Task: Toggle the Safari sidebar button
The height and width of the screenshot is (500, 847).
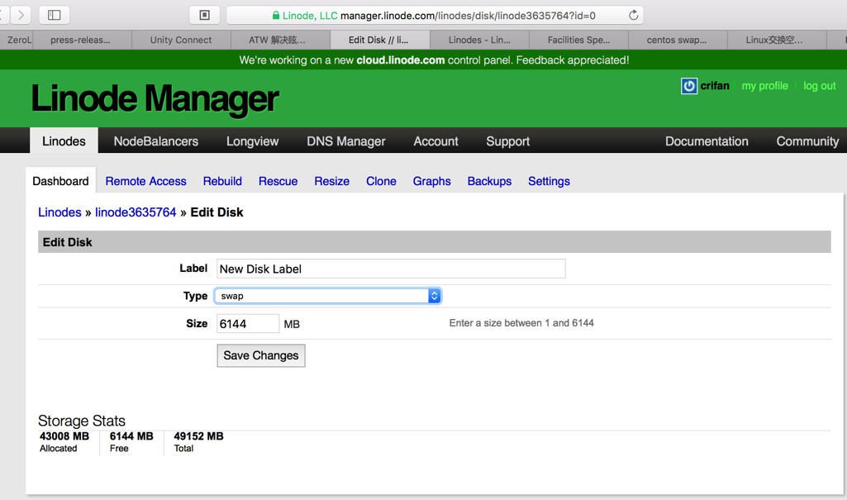Action: click(x=54, y=15)
